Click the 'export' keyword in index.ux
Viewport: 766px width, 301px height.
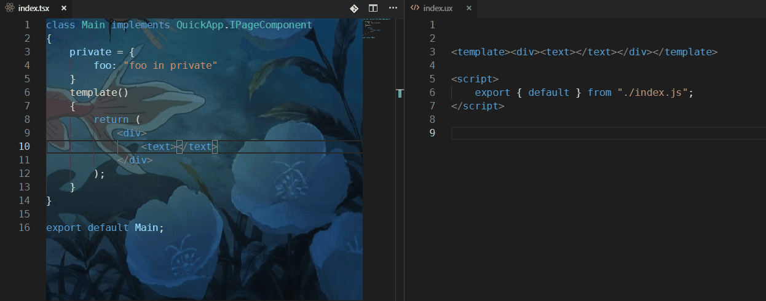pyautogui.click(x=492, y=92)
